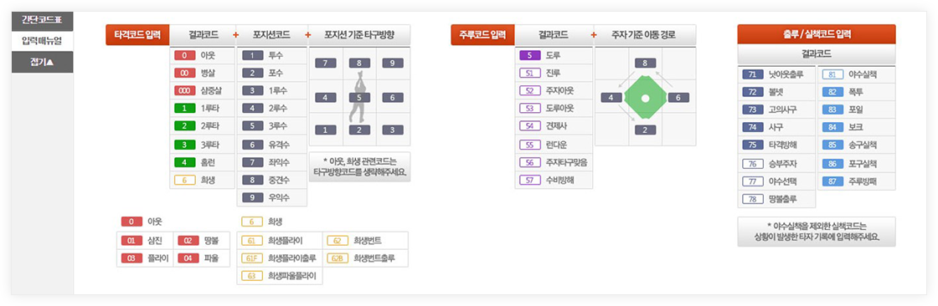Click the 82 badge for 폭투
The width and height of the screenshot is (938, 306).
(832, 93)
